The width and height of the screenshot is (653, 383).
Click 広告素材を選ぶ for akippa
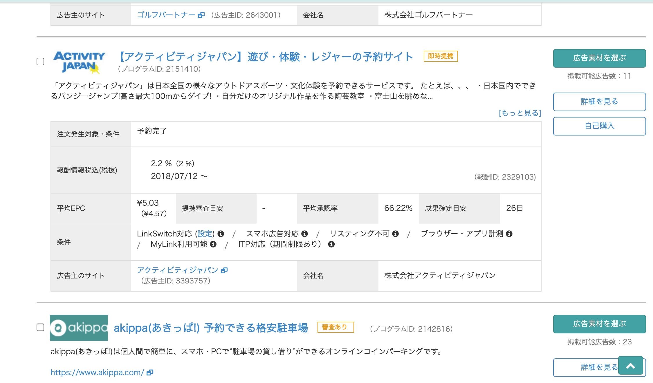tap(599, 324)
